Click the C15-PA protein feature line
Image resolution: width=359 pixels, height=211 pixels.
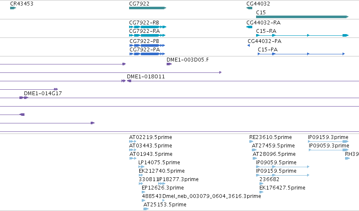(x=301, y=54)
